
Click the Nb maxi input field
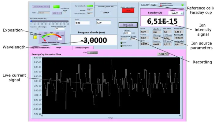[x=134, y=39]
